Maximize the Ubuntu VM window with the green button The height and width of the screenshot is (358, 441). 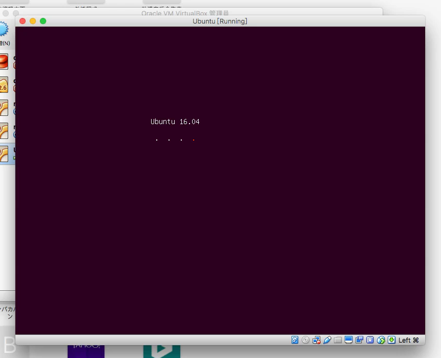coord(43,21)
